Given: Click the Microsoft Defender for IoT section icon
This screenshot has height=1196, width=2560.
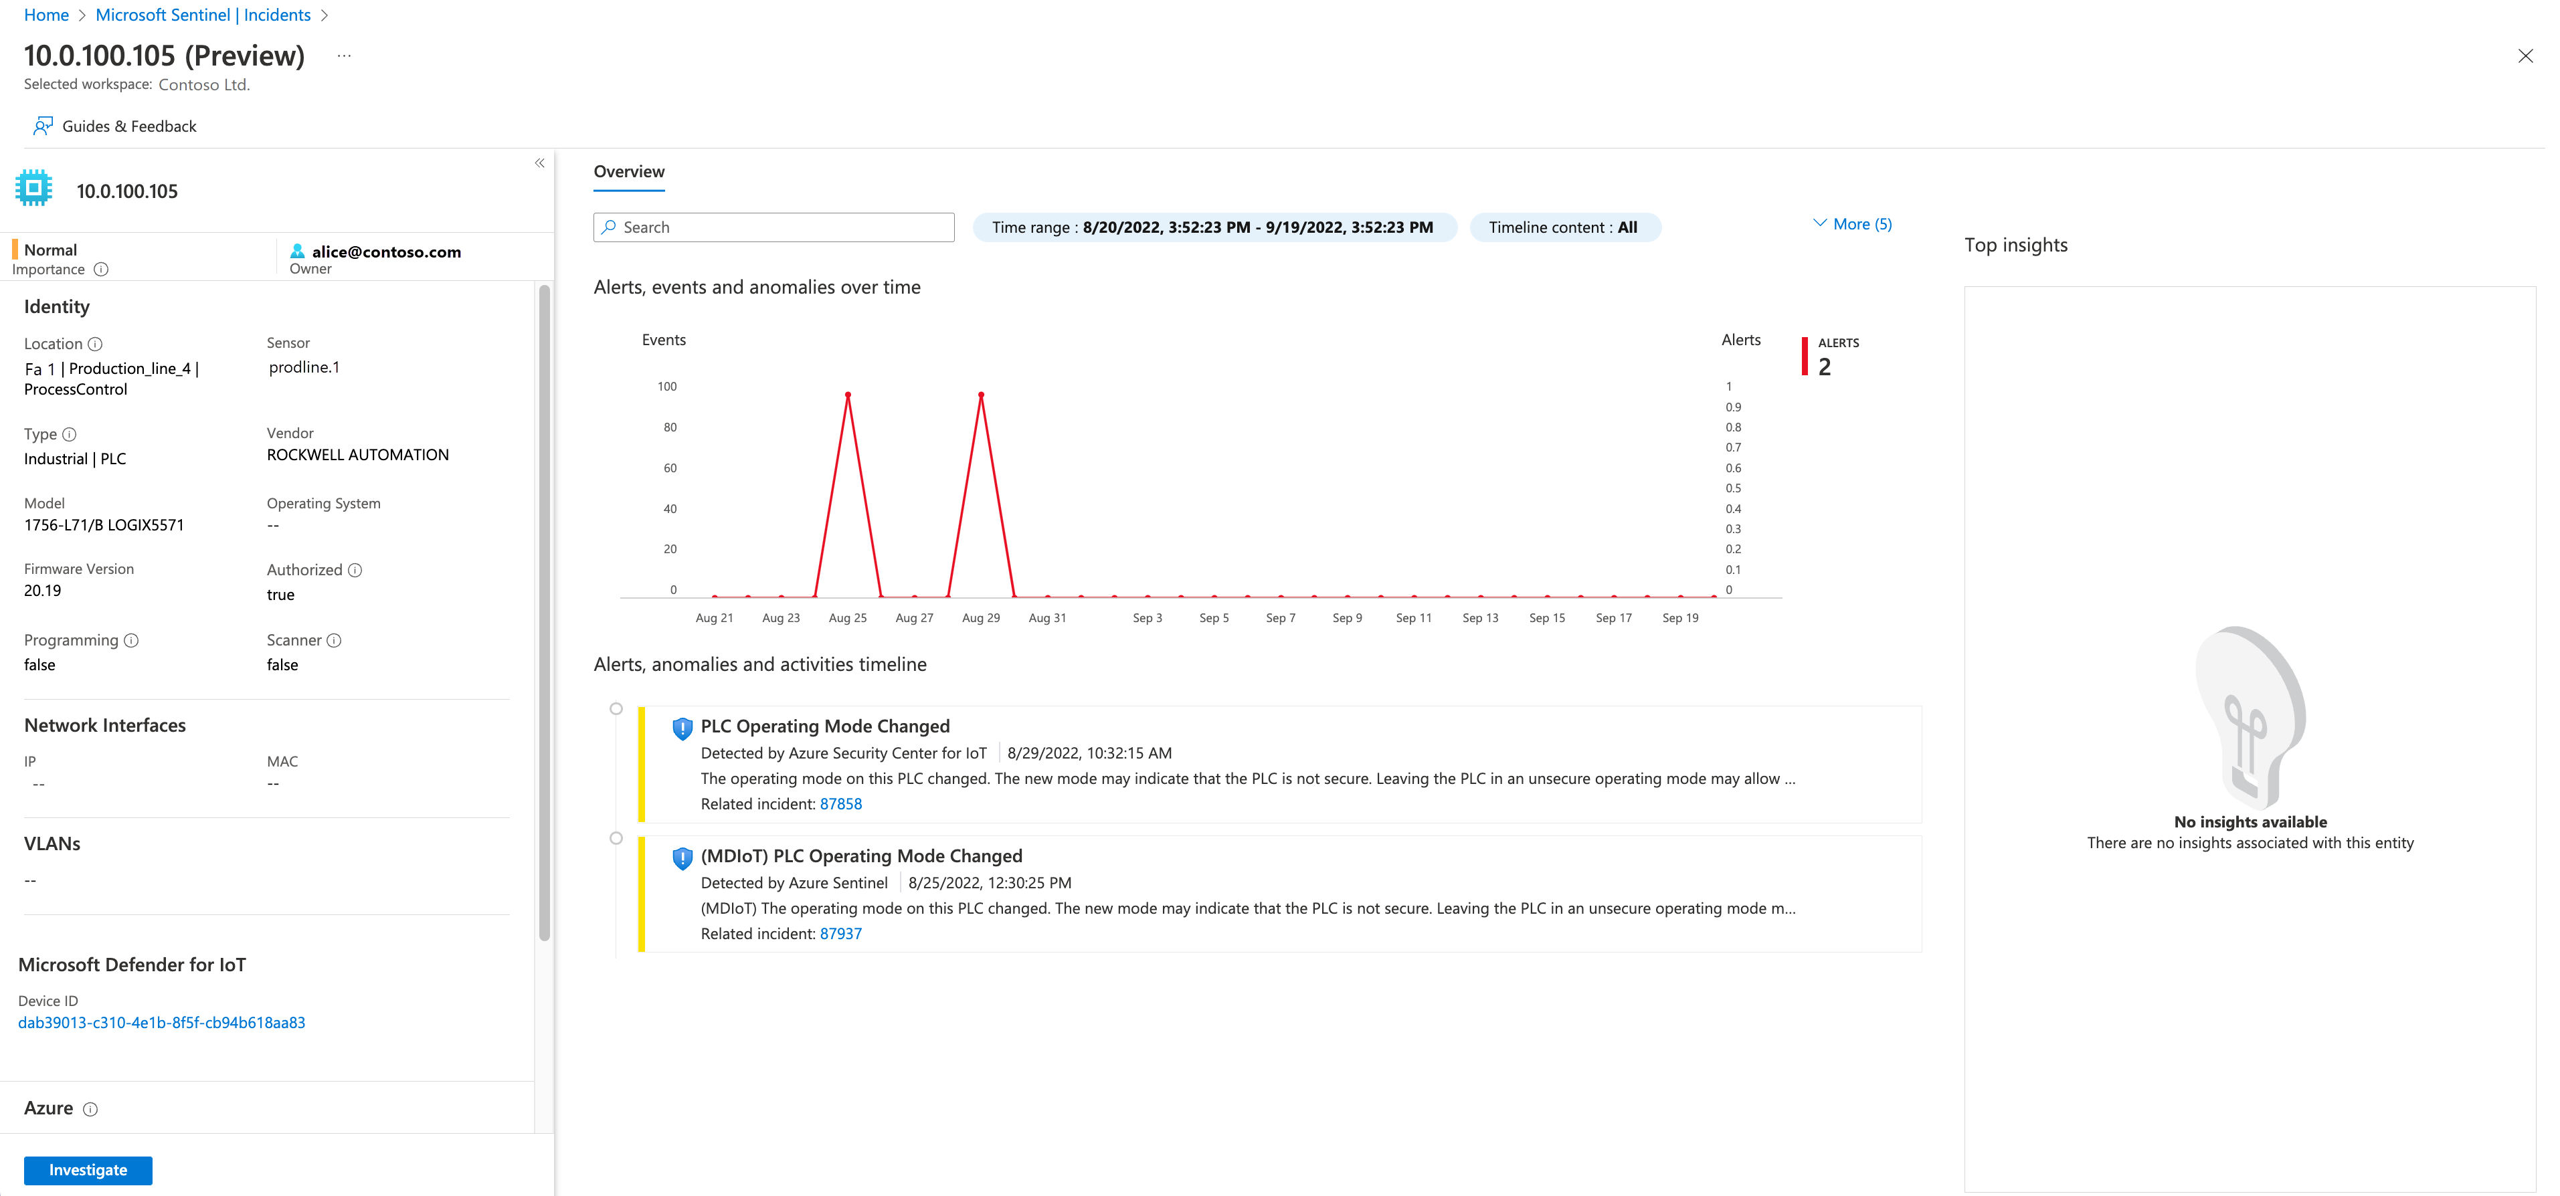Looking at the screenshot, I should pyautogui.click(x=36, y=191).
